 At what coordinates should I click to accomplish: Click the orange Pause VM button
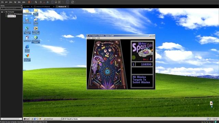pos(29,2)
